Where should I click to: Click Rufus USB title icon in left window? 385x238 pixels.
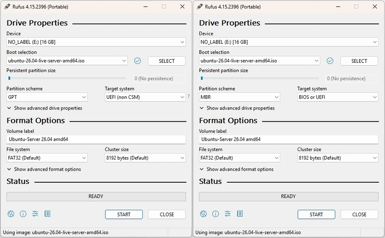click(7, 7)
